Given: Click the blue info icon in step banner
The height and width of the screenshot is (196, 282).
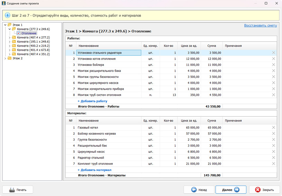Looking at the screenshot, I should coord(7,16).
